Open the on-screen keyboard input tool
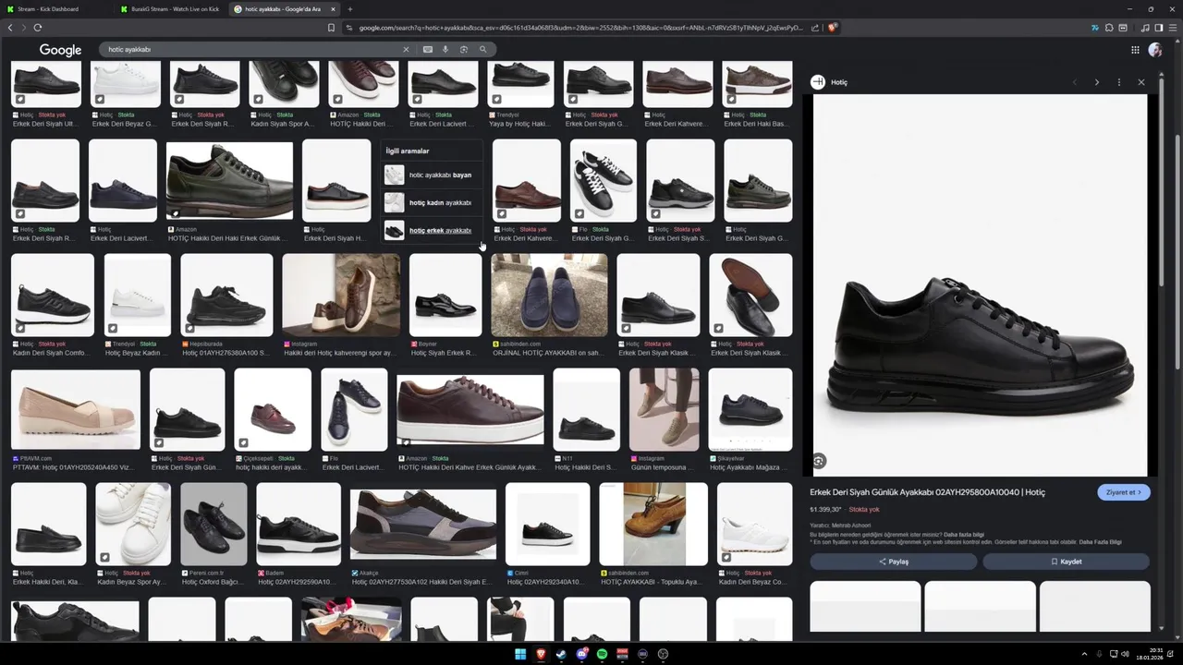The height and width of the screenshot is (665, 1183). (x=427, y=49)
